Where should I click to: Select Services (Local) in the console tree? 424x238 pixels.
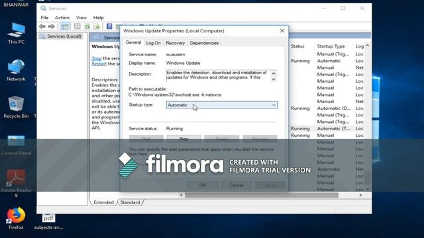click(64, 36)
